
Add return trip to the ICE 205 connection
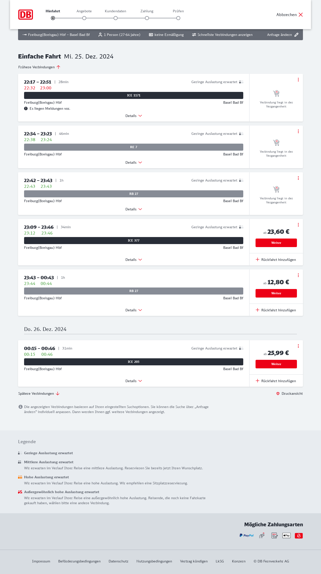click(x=276, y=381)
